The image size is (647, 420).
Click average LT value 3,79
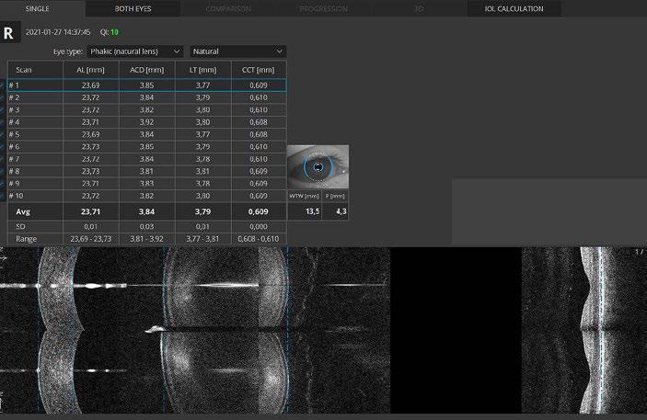click(202, 212)
